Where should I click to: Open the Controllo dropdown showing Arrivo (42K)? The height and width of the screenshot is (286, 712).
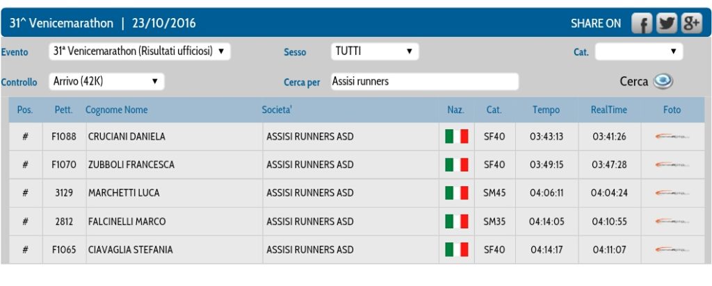(106, 82)
